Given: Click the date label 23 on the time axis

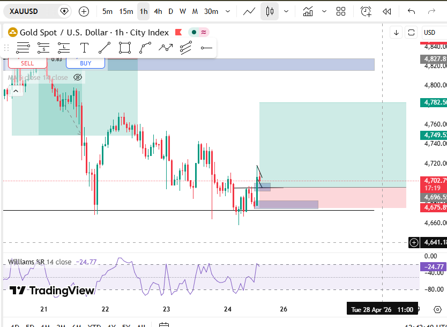Looking at the screenshot, I should pos(166,309).
